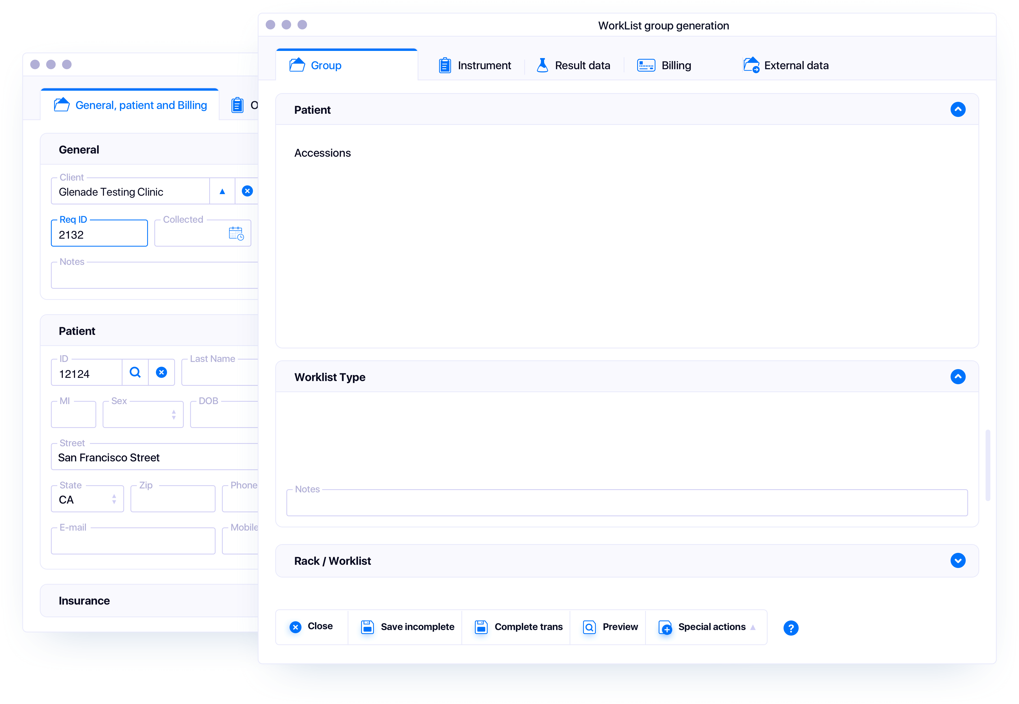
Task: Click the Billing keyboard icon
Action: point(645,65)
